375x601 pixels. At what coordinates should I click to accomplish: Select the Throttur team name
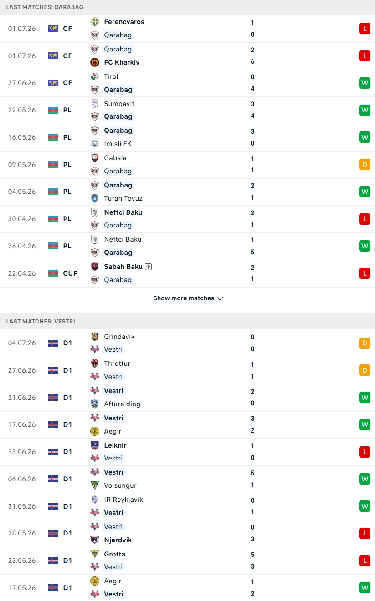tap(117, 364)
